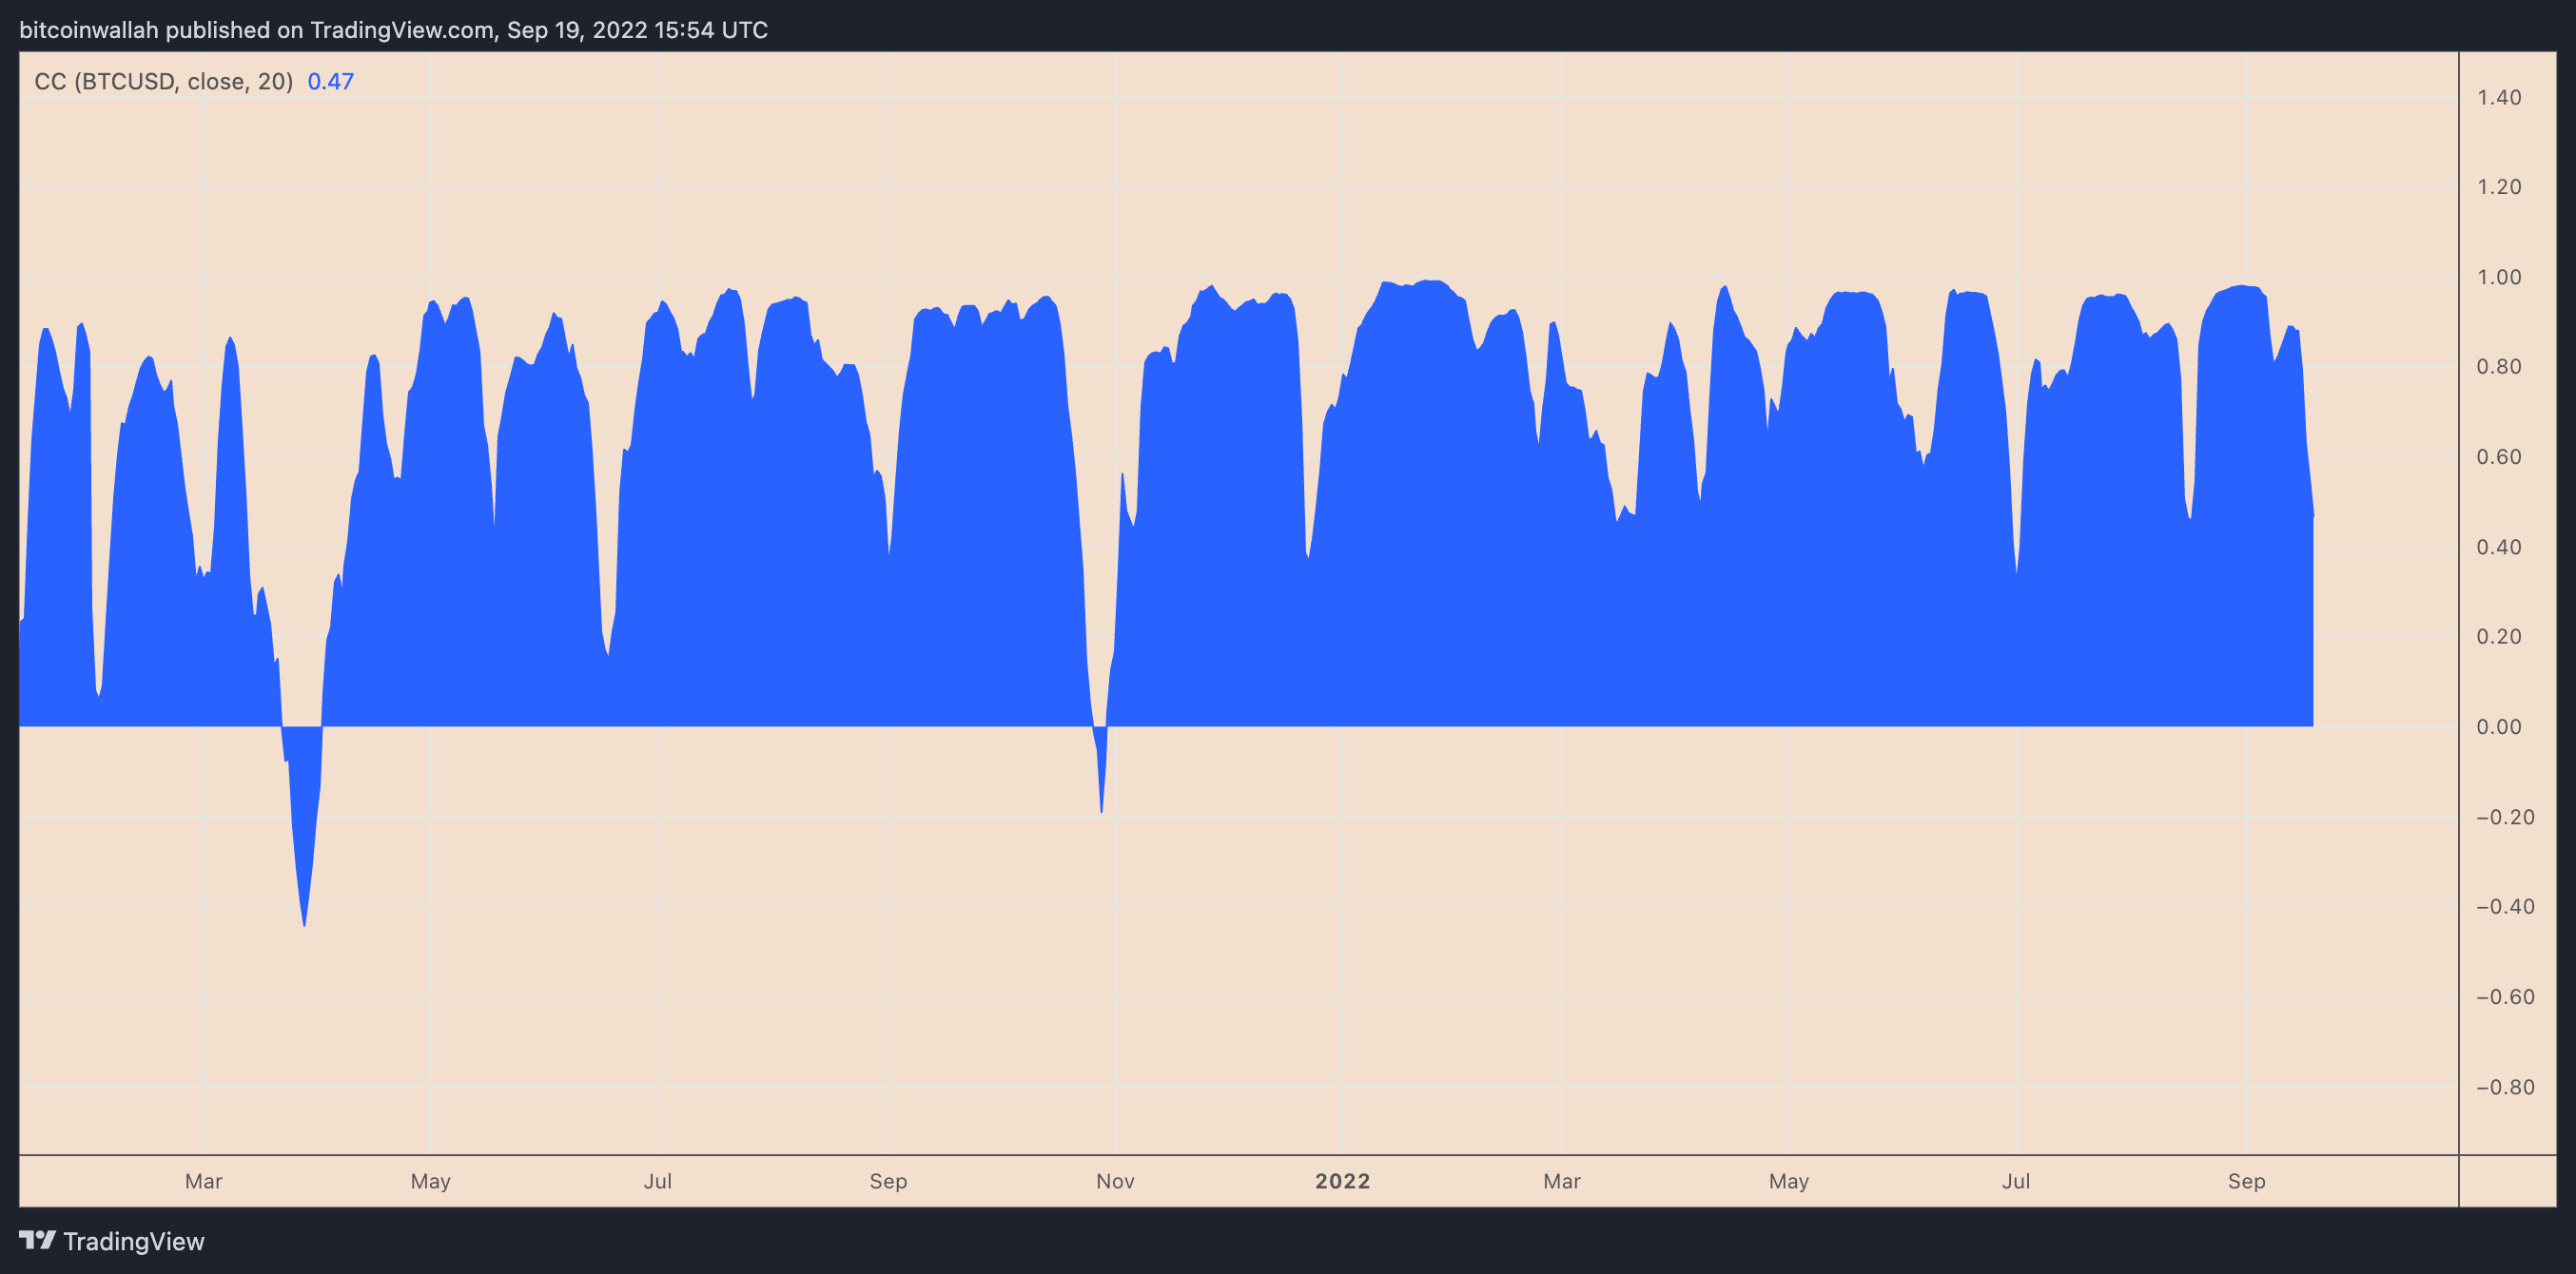Click the Jul label after 2022
Image resolution: width=2576 pixels, height=1274 pixels.
[2016, 1181]
